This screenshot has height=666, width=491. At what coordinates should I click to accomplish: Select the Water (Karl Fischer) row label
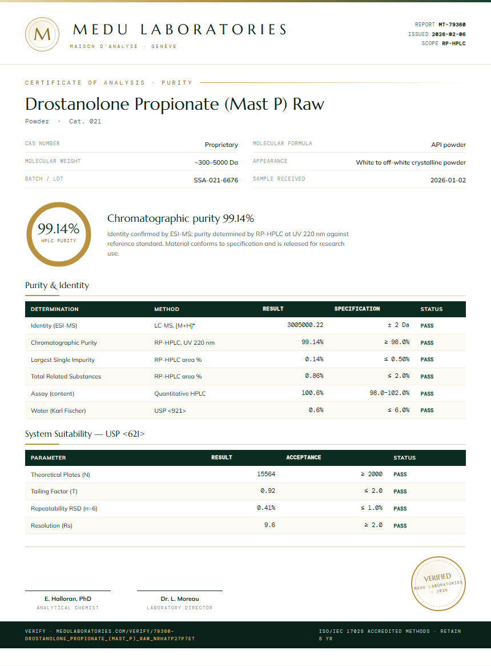click(58, 410)
